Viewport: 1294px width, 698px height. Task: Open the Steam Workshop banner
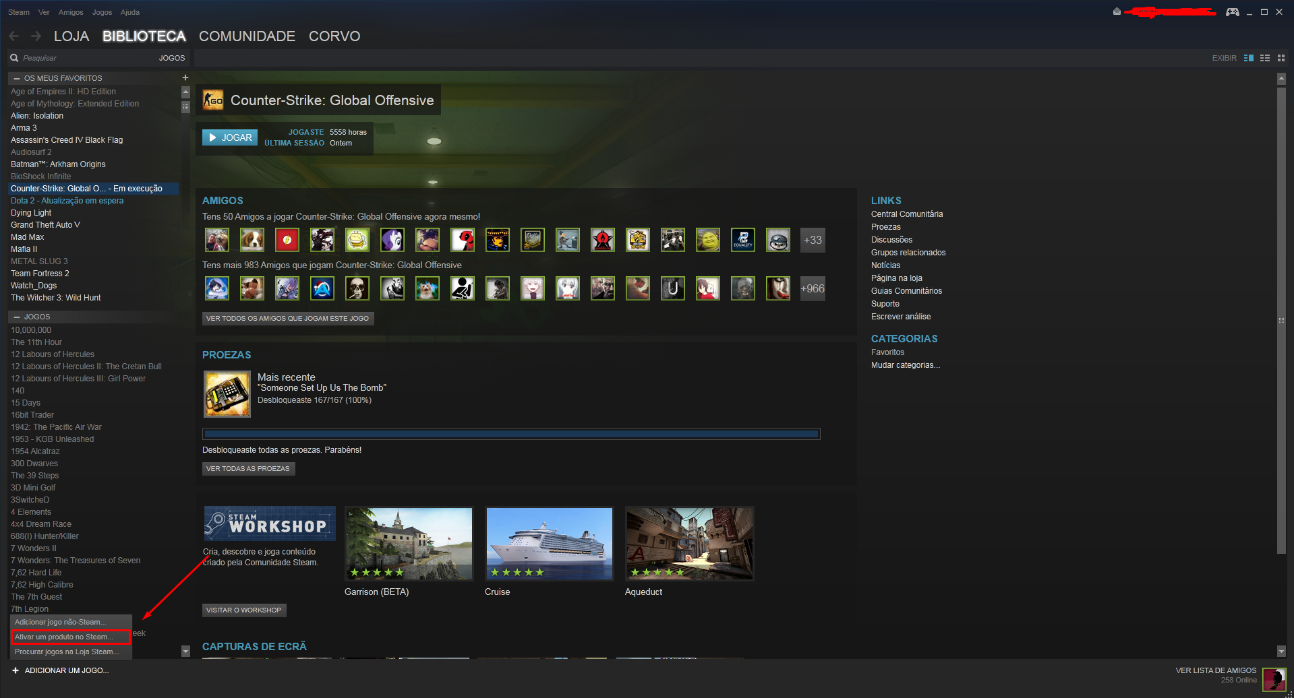[x=270, y=523]
